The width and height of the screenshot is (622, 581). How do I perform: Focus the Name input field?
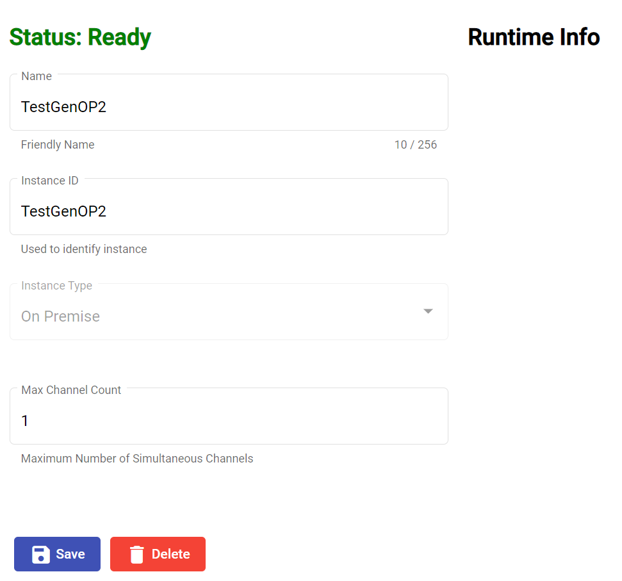pos(229,102)
